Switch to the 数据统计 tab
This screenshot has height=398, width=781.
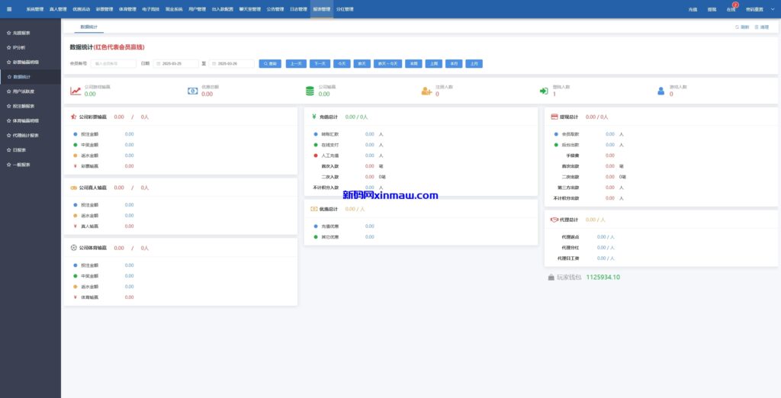click(88, 27)
